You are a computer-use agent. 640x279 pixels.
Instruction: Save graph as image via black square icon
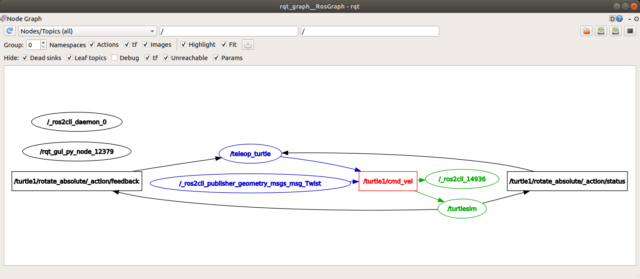click(x=630, y=31)
